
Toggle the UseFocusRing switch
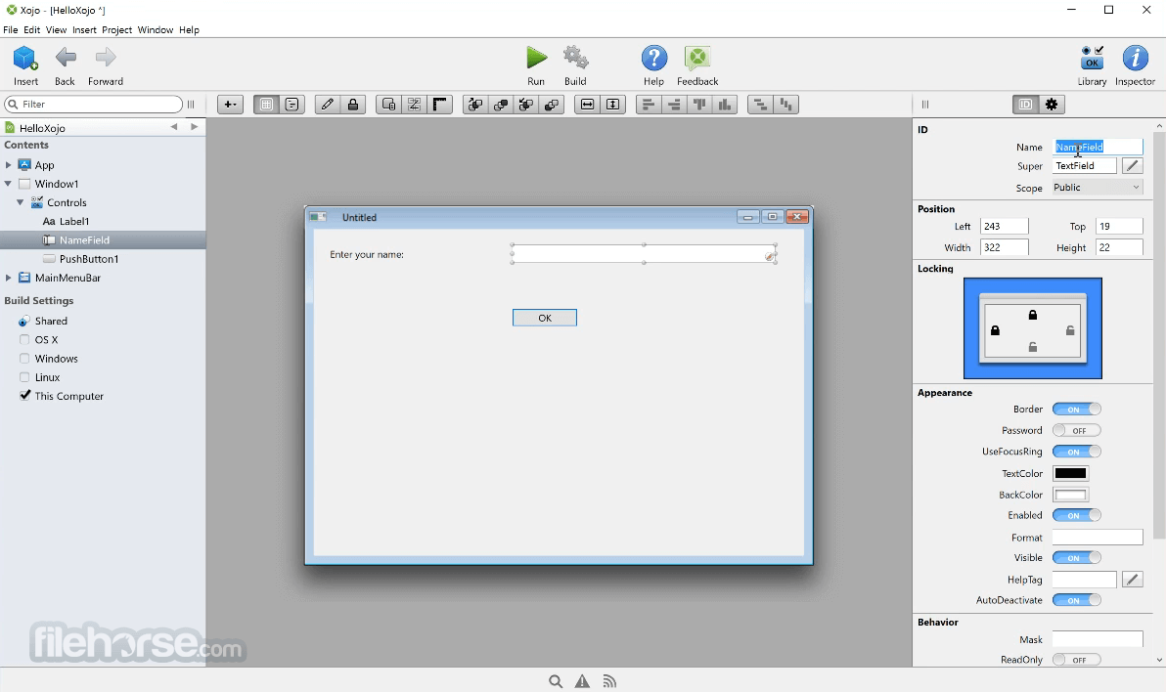[x=1077, y=452]
